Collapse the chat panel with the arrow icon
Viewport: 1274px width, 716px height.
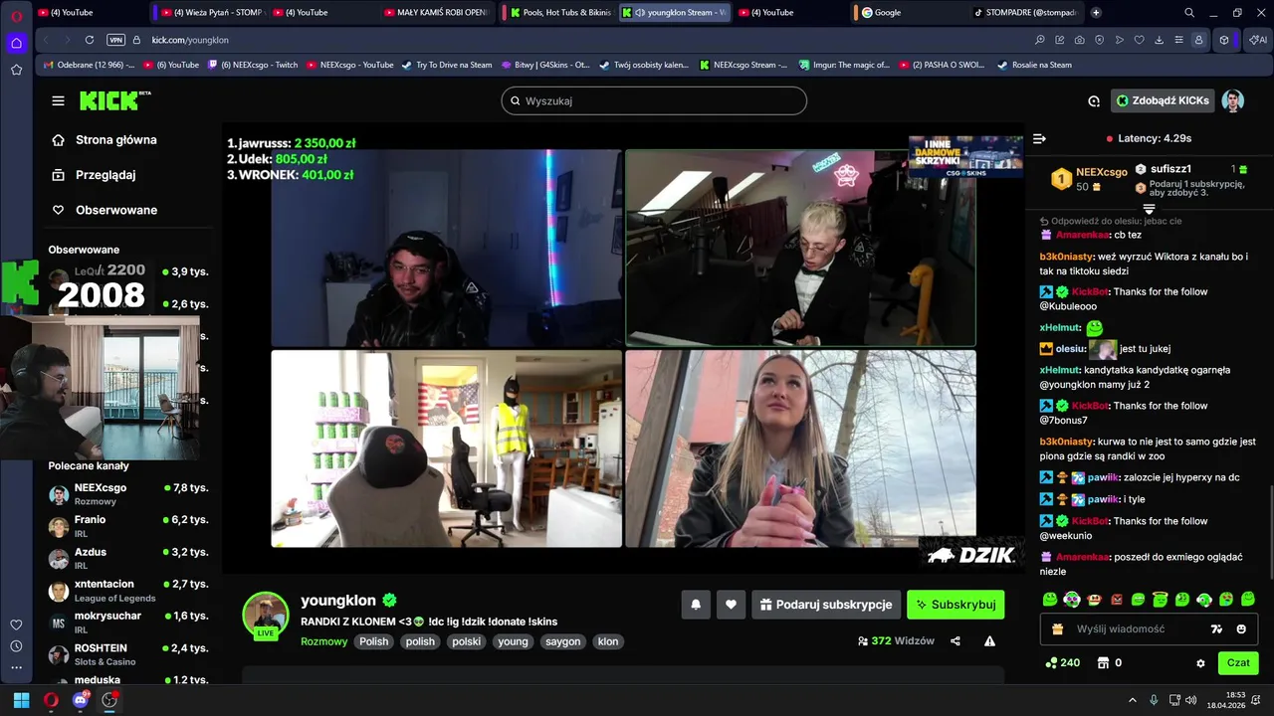1039,139
